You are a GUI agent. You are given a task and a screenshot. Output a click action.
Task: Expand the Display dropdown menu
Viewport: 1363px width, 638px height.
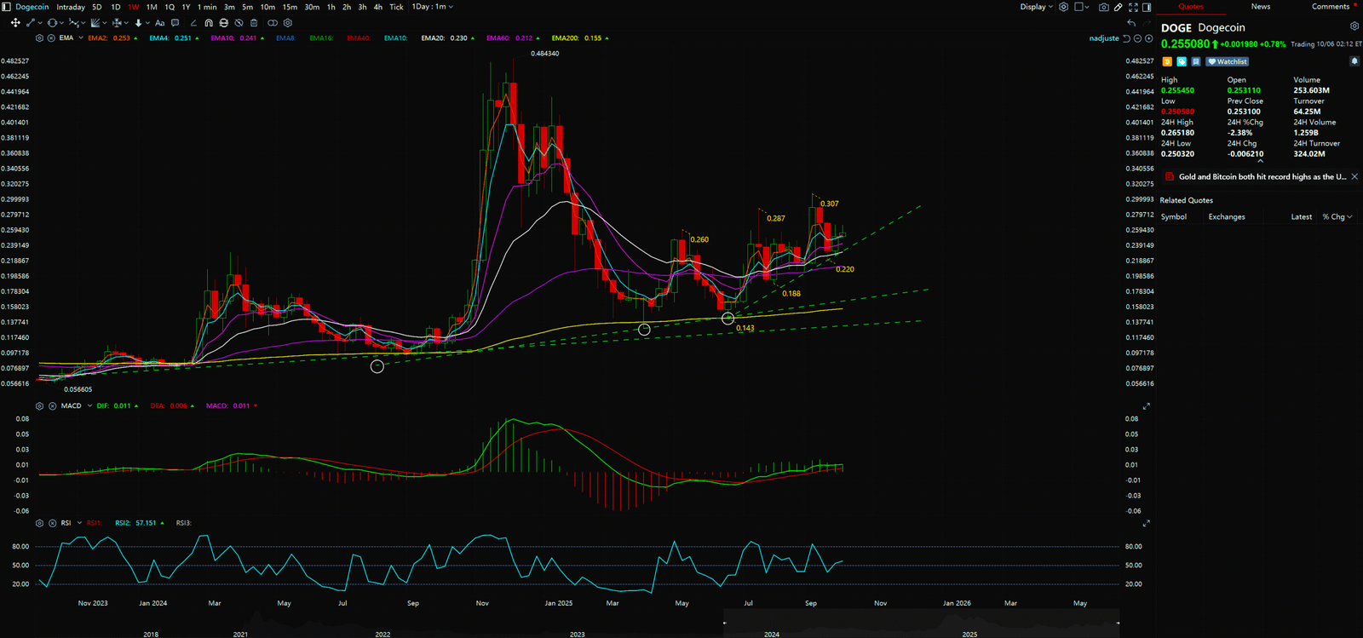coord(1036,7)
